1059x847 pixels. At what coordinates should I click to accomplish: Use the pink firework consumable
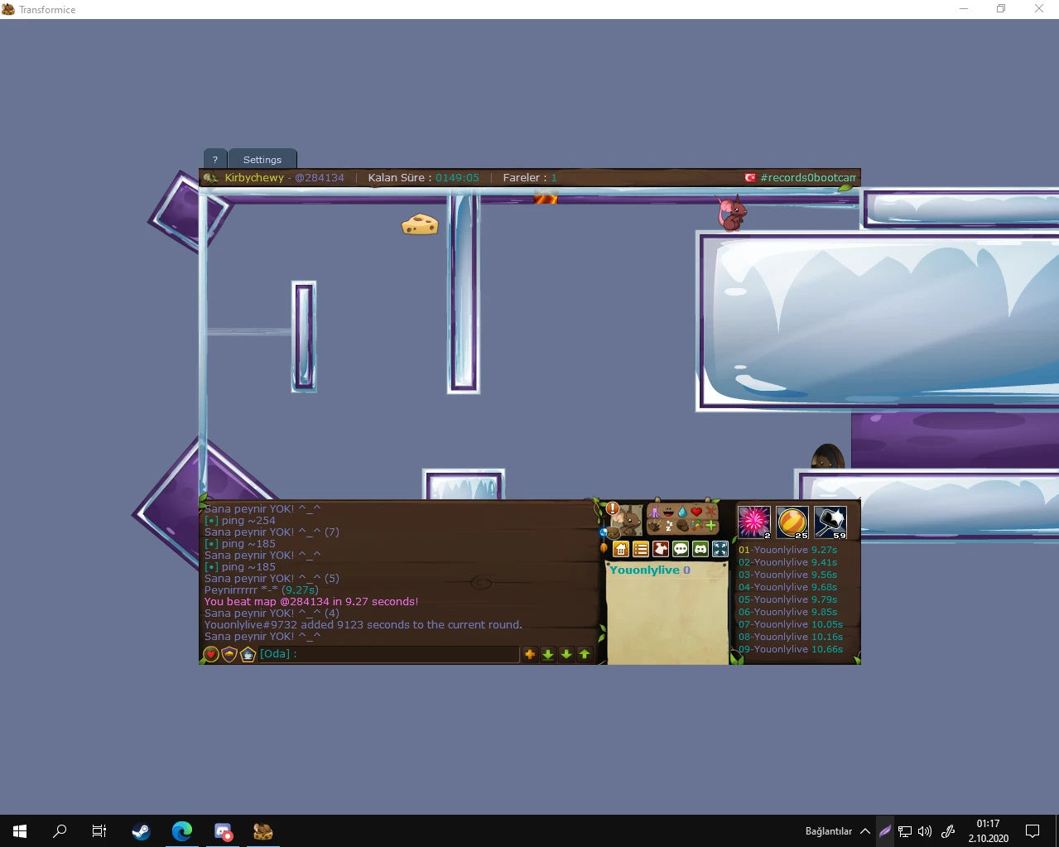pos(753,522)
